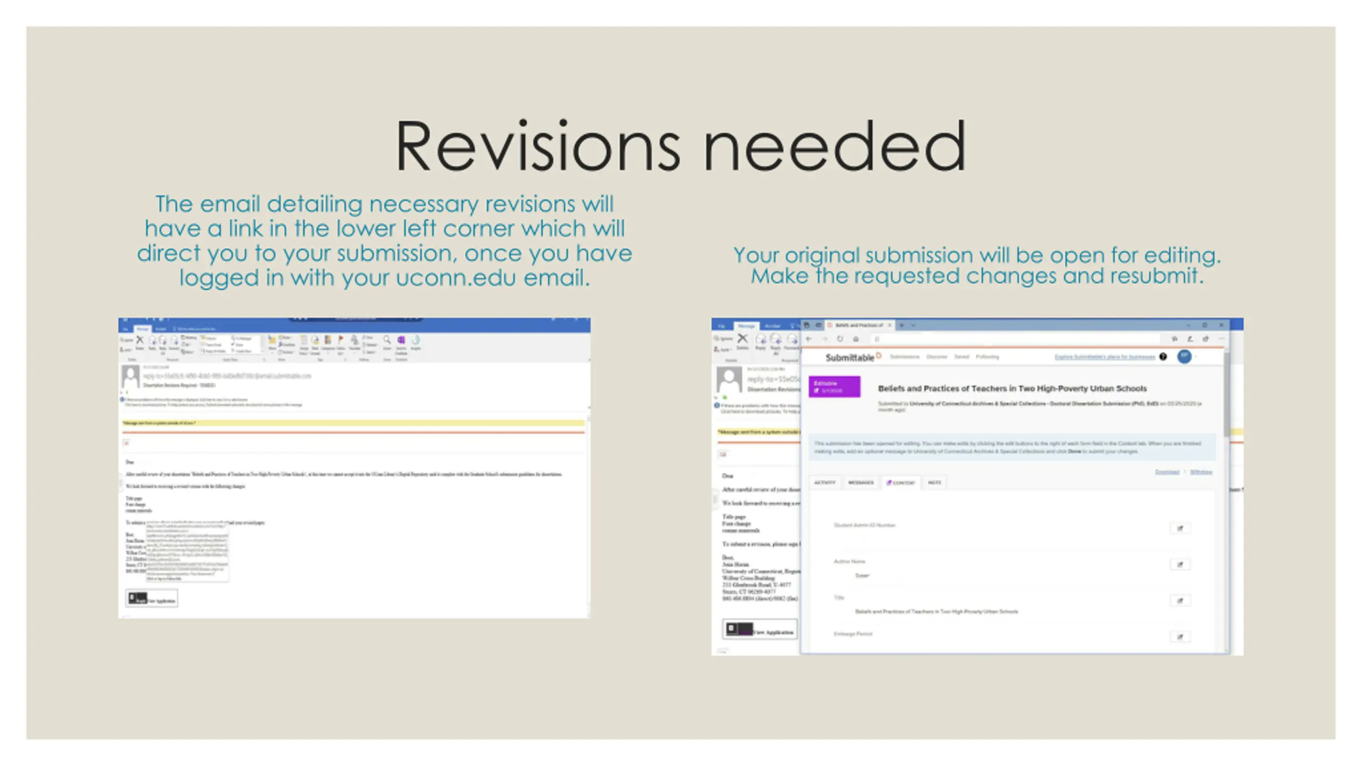
Task: Click the Follow Up flag icon in left email ribbon
Action: coord(340,340)
